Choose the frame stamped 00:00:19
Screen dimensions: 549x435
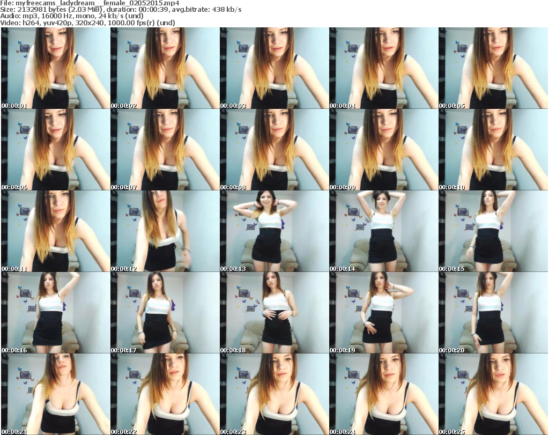tap(383, 313)
